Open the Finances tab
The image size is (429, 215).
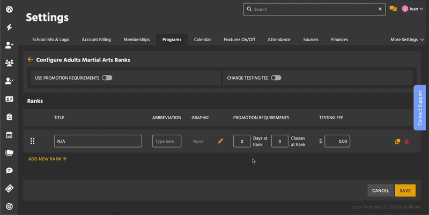coord(339,40)
